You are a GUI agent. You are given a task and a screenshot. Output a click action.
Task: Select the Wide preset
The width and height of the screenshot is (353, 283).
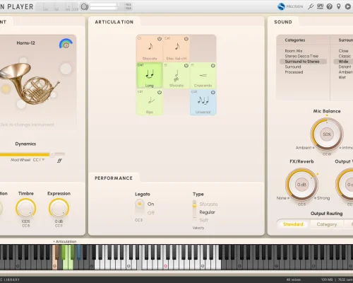coord(343,62)
